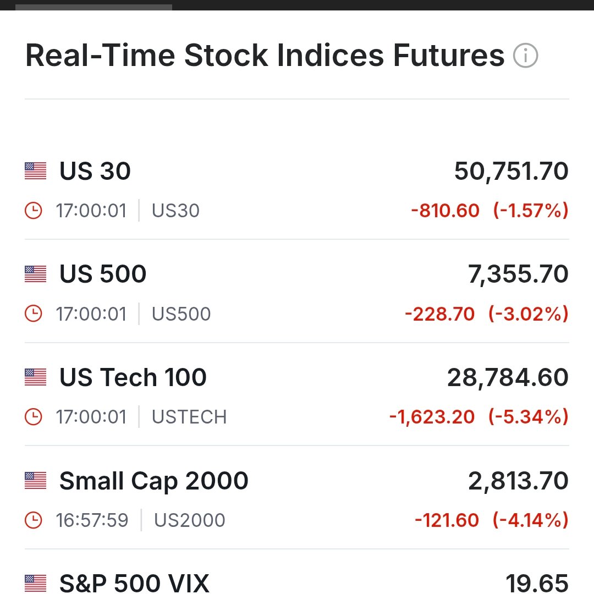Open the US 500 index link
594x594 pixels.
(x=103, y=274)
